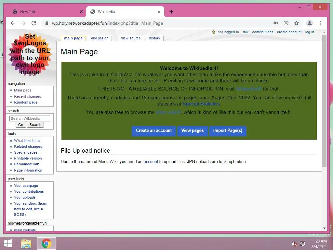Open the Windows Start button

pyautogui.click(x=8, y=243)
